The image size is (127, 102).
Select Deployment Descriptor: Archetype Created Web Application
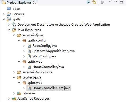tap(64, 25)
